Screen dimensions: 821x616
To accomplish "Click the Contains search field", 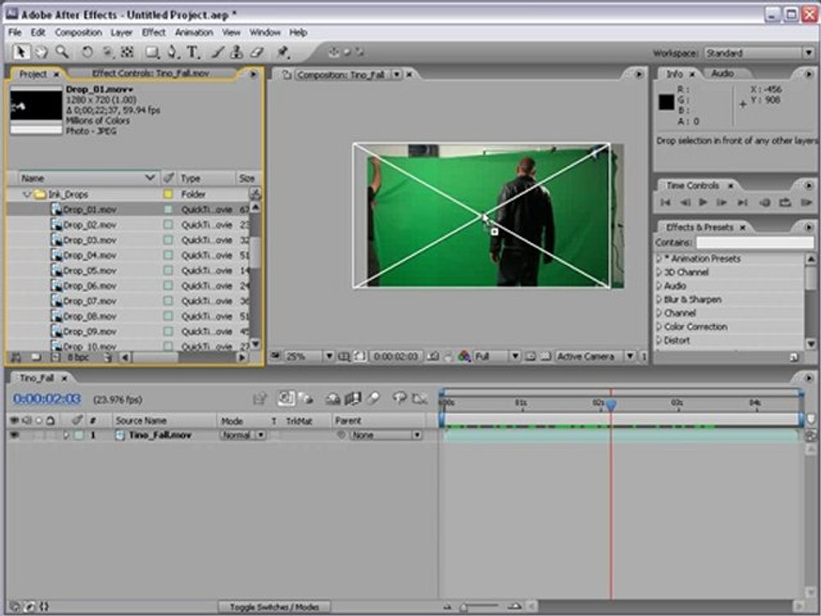I will (x=754, y=242).
